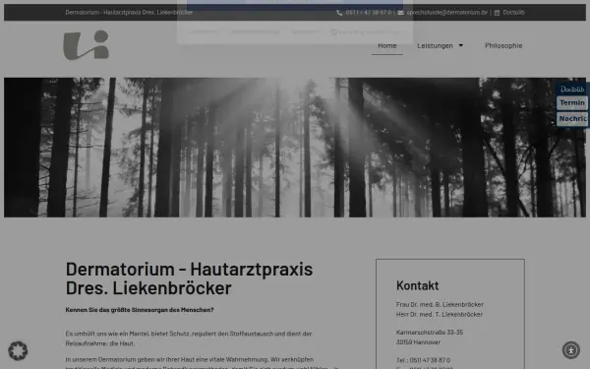
Task: Click the Doctolib widget header
Action: click(x=572, y=90)
